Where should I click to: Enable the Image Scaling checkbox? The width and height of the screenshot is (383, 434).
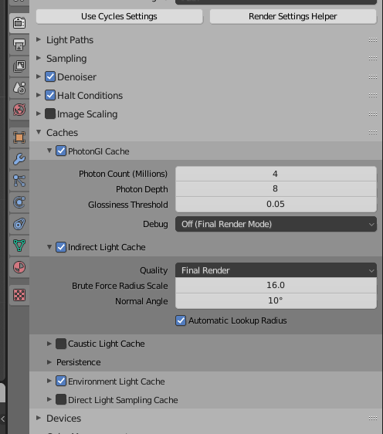point(50,114)
